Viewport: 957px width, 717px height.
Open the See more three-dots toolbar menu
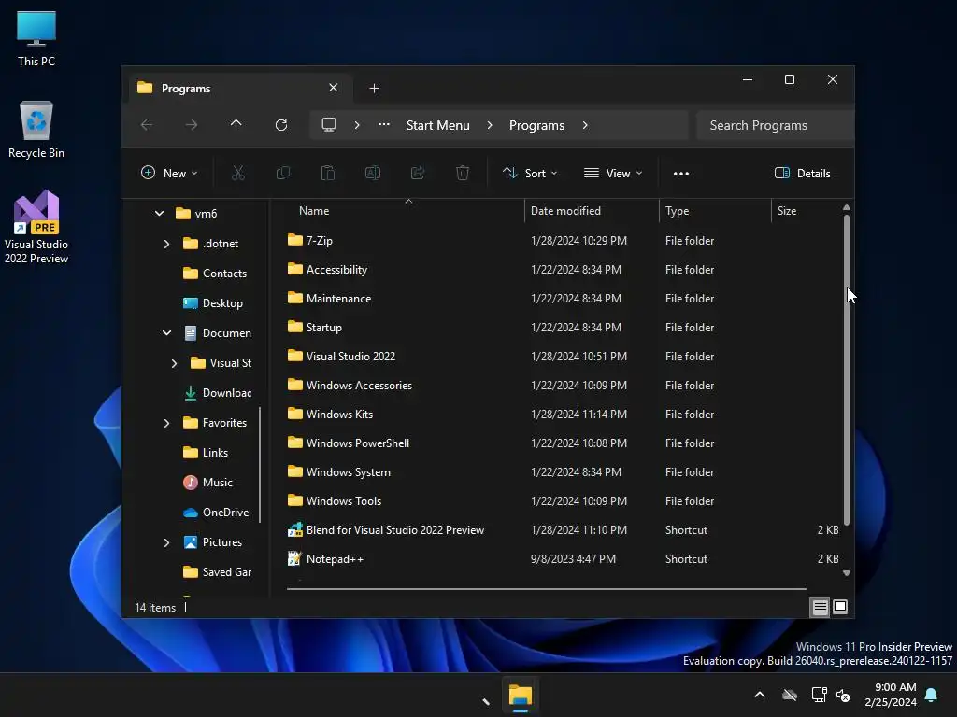pos(681,173)
